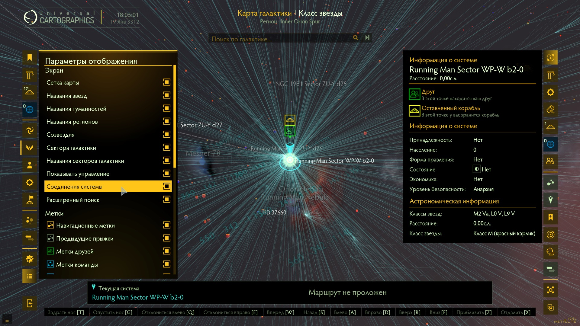580x326 pixels.
Task: Click current system Running Man Sector link
Action: [138, 297]
